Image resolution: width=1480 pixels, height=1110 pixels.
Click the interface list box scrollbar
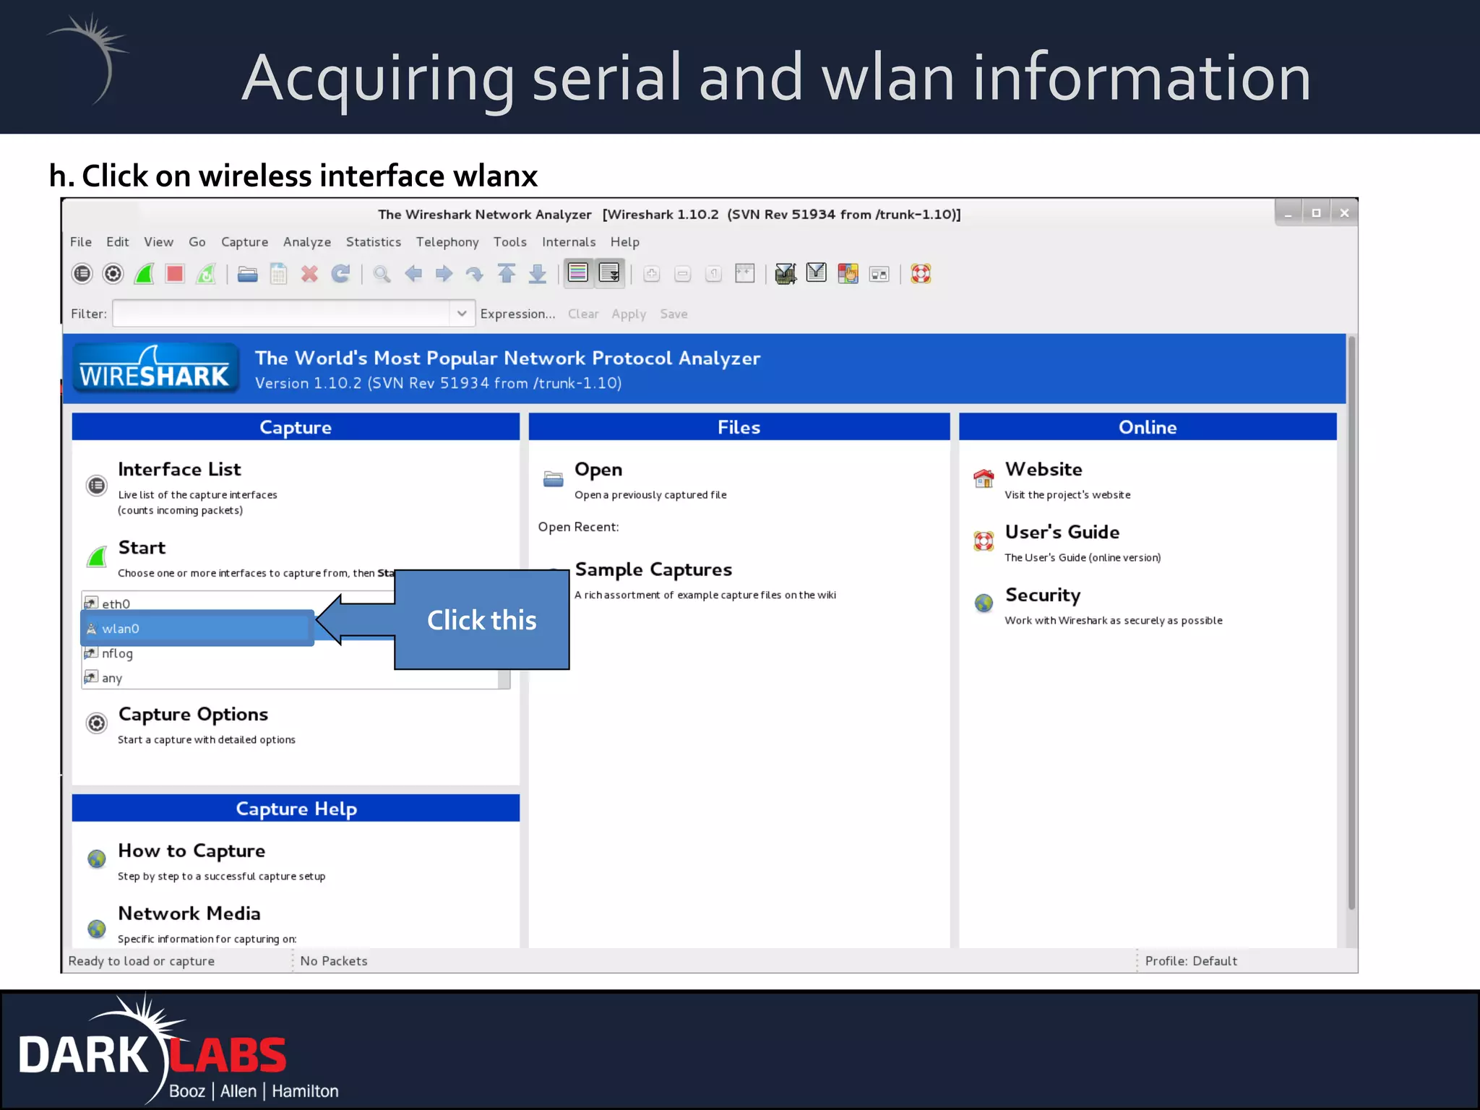(504, 679)
